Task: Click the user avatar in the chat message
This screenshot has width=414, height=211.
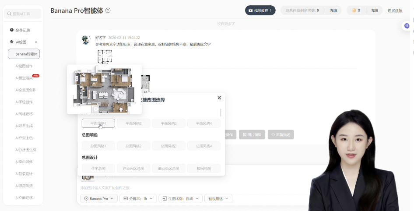Action: pos(86,40)
